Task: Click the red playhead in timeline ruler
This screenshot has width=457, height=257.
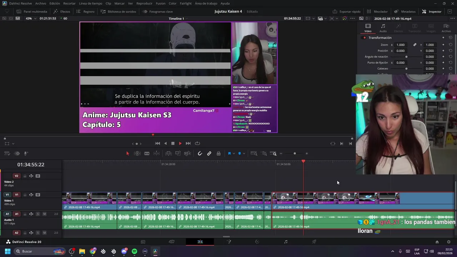Action: (303, 162)
